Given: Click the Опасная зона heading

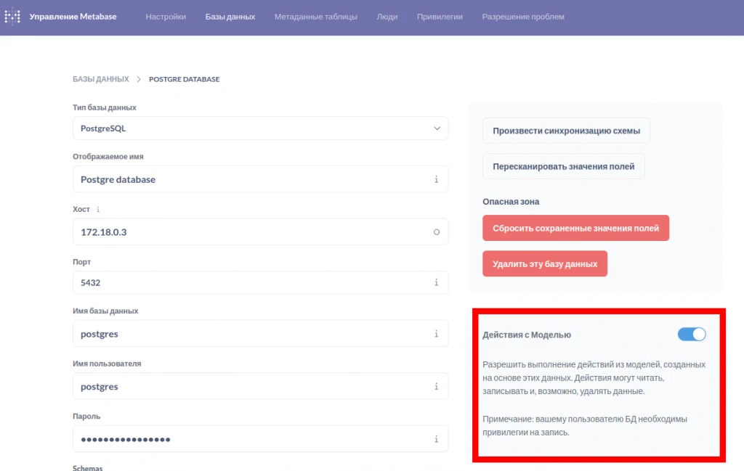Looking at the screenshot, I should click(511, 201).
